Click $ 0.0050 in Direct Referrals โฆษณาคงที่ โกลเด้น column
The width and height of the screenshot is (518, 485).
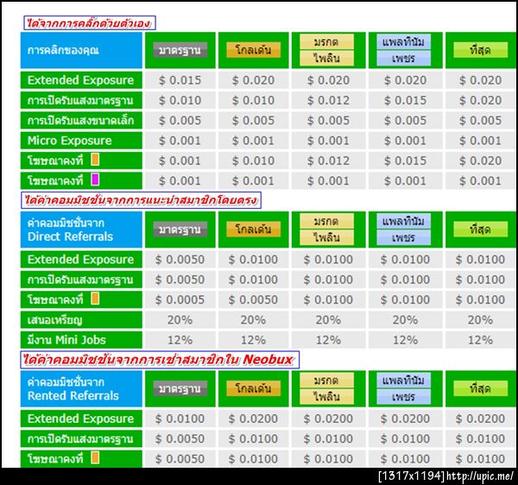(253, 299)
